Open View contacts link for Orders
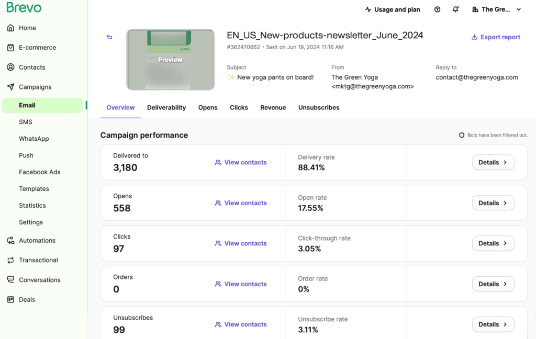Image resolution: width=536 pixels, height=339 pixels. pyautogui.click(x=245, y=284)
